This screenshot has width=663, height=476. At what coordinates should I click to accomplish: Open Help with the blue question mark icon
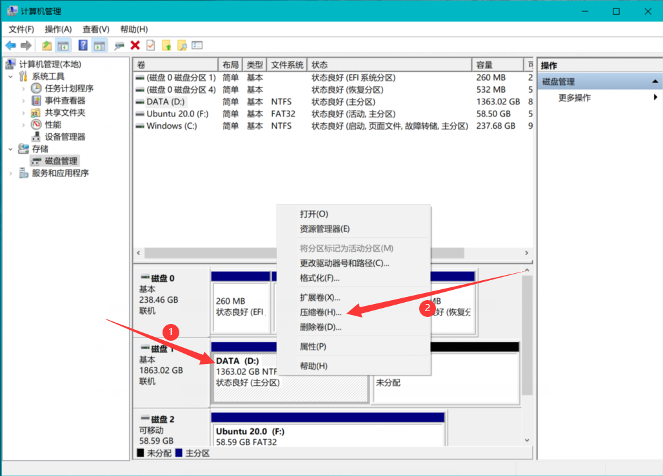pos(83,45)
